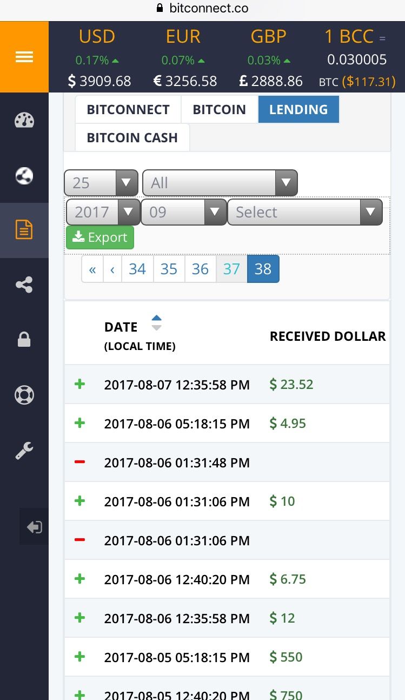
Task: Expand row dated 2017-08-06 05:18:15 PM
Action: pyautogui.click(x=80, y=423)
